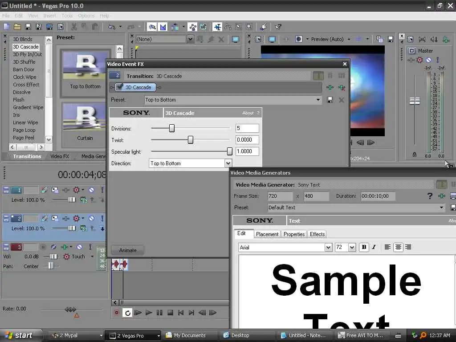Click track 1 automation settings gear
Image resolution: width=456 pixels, height=342 pixels.
click(x=76, y=190)
